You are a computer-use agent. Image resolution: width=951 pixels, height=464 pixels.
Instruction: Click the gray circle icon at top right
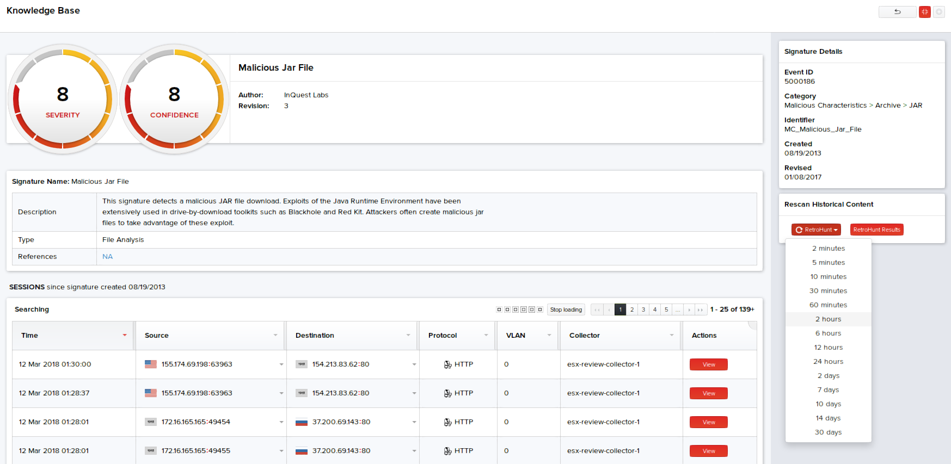[939, 12]
